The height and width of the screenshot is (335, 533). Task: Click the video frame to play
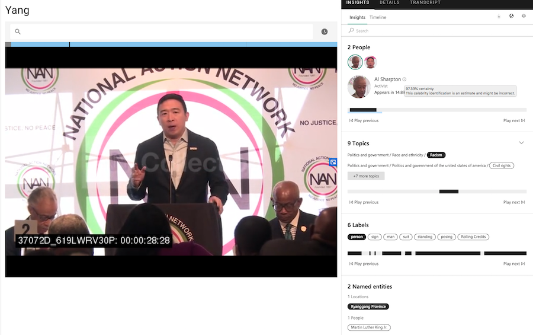[x=171, y=162]
